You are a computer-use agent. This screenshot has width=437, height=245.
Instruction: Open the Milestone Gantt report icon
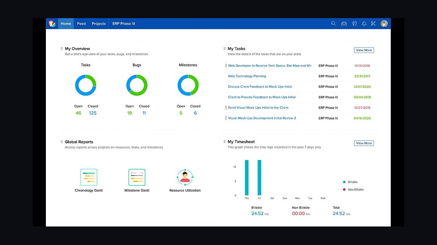point(137,177)
